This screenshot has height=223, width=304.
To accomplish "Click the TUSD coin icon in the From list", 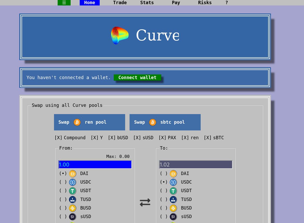I will coord(72,199).
